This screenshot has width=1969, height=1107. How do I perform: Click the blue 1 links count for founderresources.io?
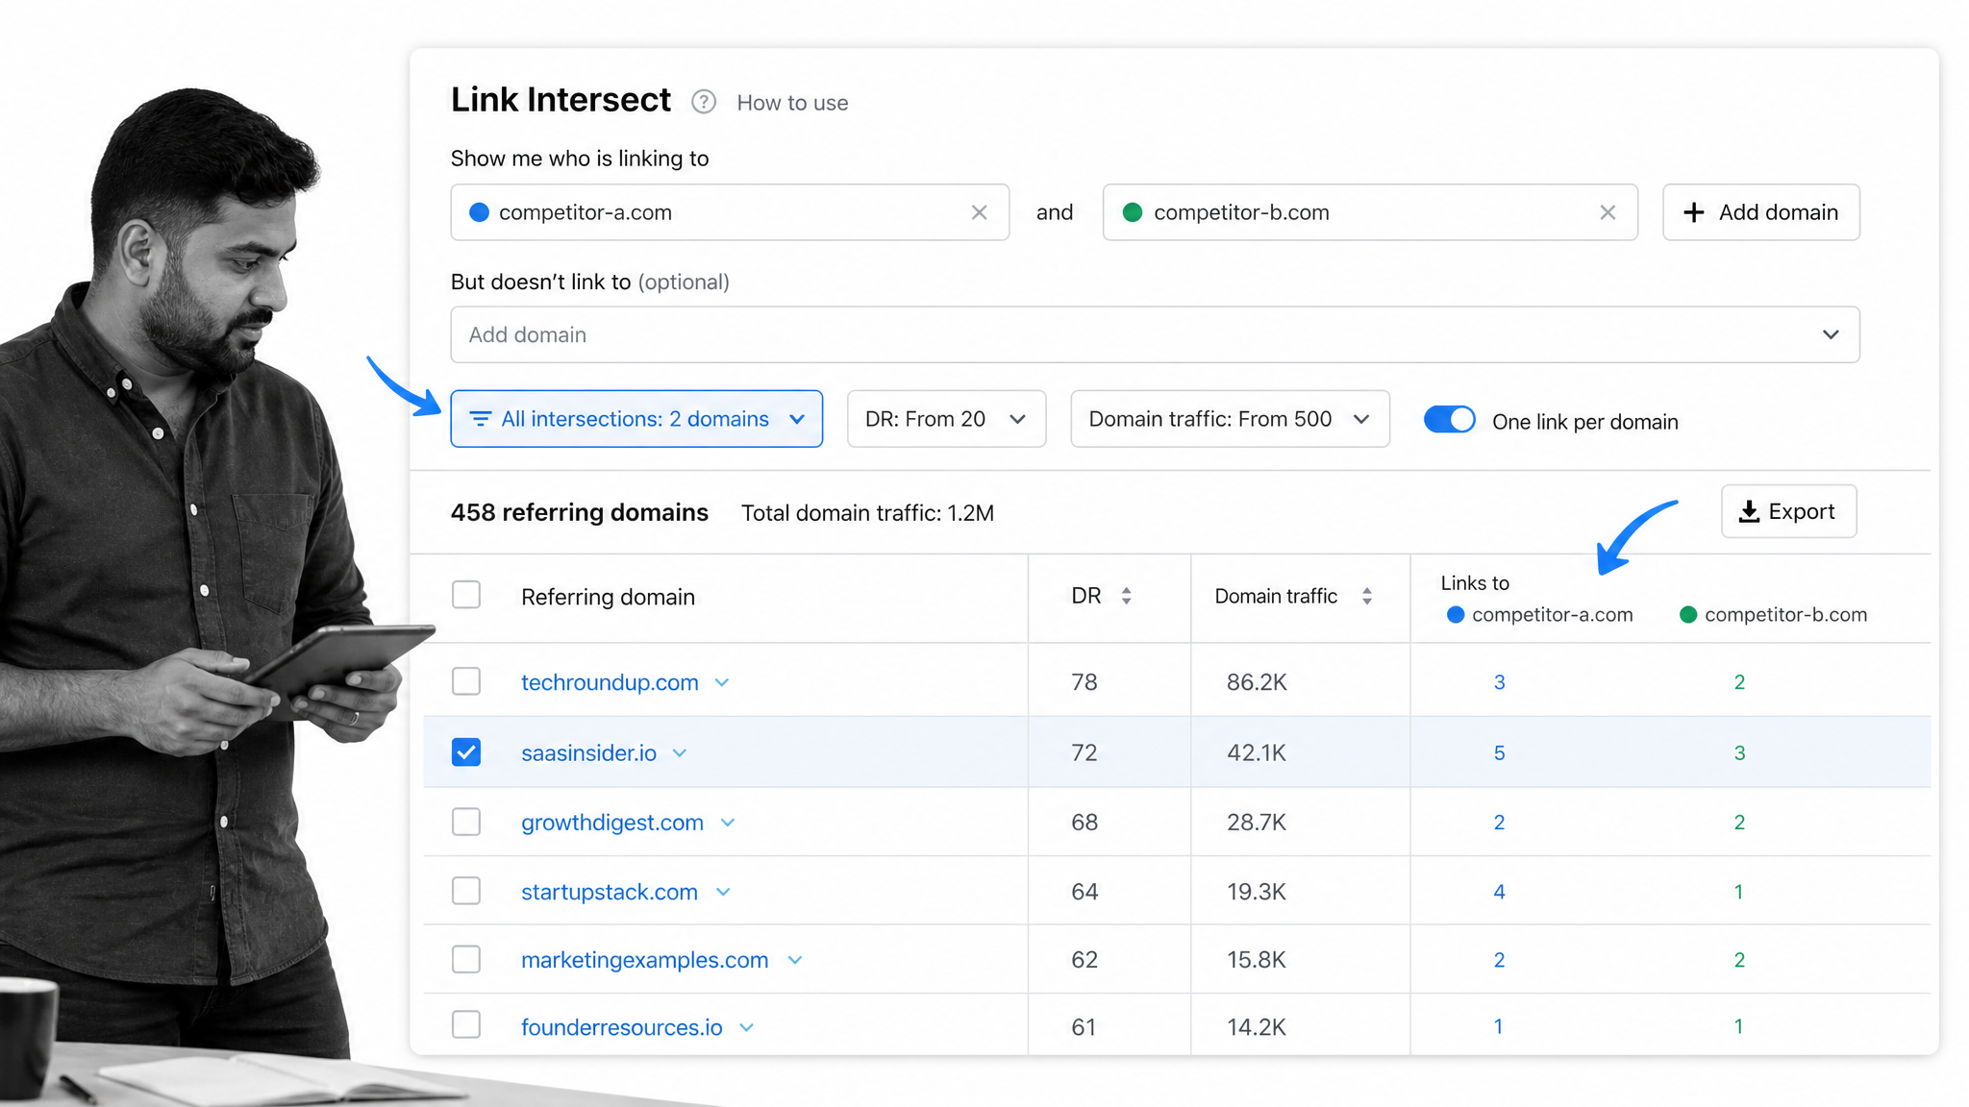[x=1498, y=1026]
